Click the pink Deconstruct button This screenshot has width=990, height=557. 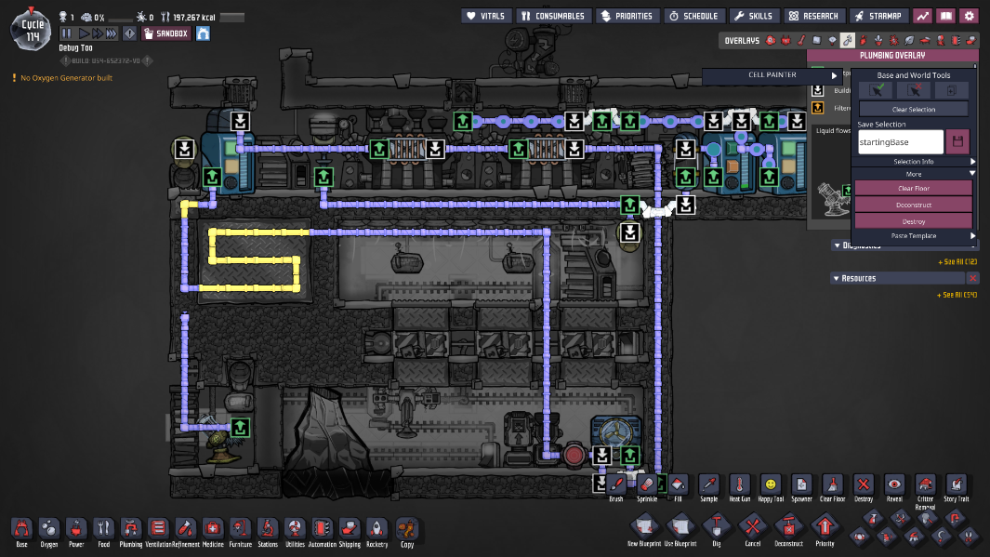tap(914, 205)
